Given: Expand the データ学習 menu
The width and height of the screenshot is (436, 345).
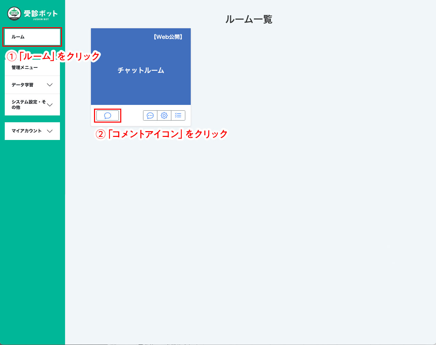Looking at the screenshot, I should (32, 85).
